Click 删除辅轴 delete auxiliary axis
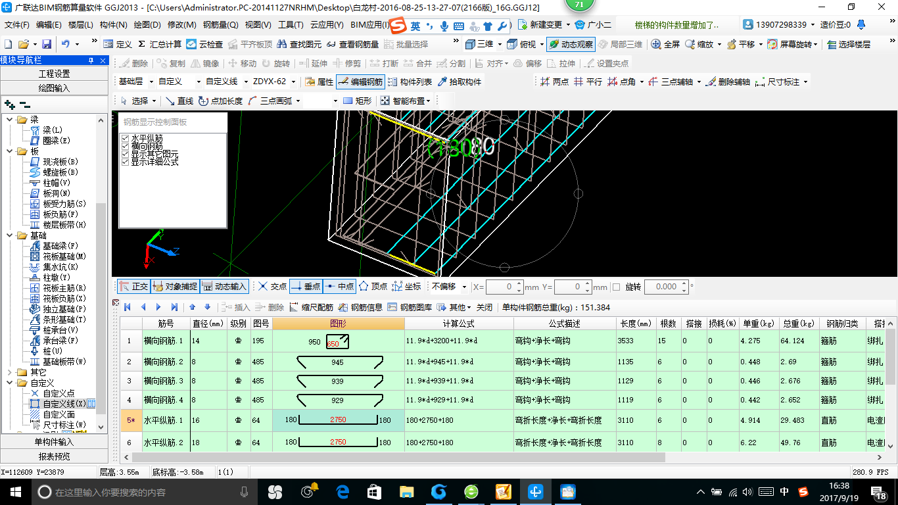 point(728,82)
